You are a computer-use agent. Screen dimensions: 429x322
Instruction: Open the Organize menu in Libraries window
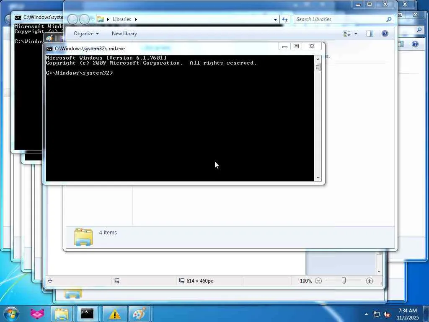86,34
